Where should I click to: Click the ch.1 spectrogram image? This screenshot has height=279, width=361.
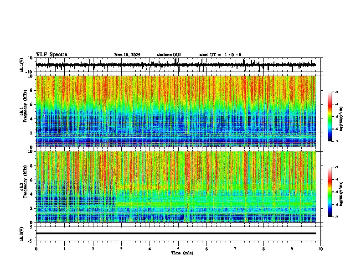176,111
